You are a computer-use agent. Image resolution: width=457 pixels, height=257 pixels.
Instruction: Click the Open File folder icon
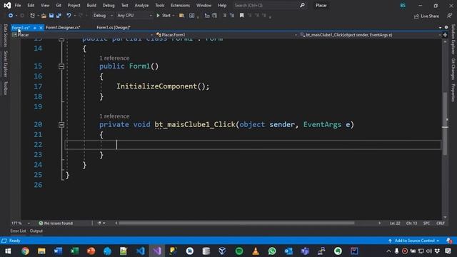coord(44,16)
